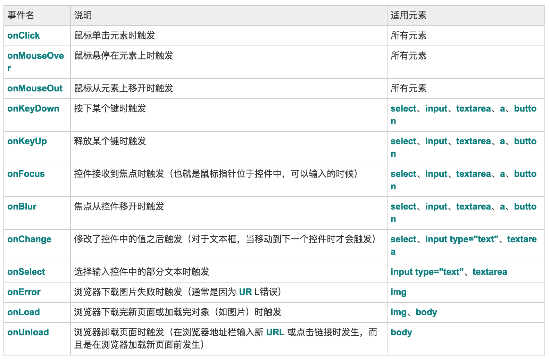Screen dimensions: 550x360
Task: Select the onMouseOut event name
Action: [x=35, y=89]
